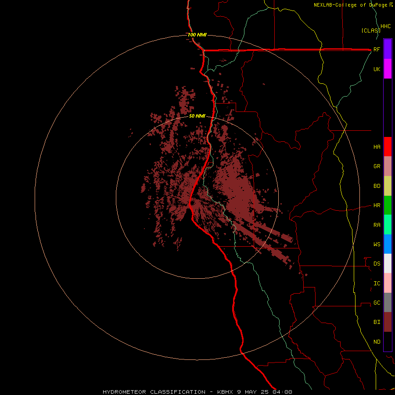Click the HA red legend swatch
Screen dimensions: 395x395
click(388, 147)
